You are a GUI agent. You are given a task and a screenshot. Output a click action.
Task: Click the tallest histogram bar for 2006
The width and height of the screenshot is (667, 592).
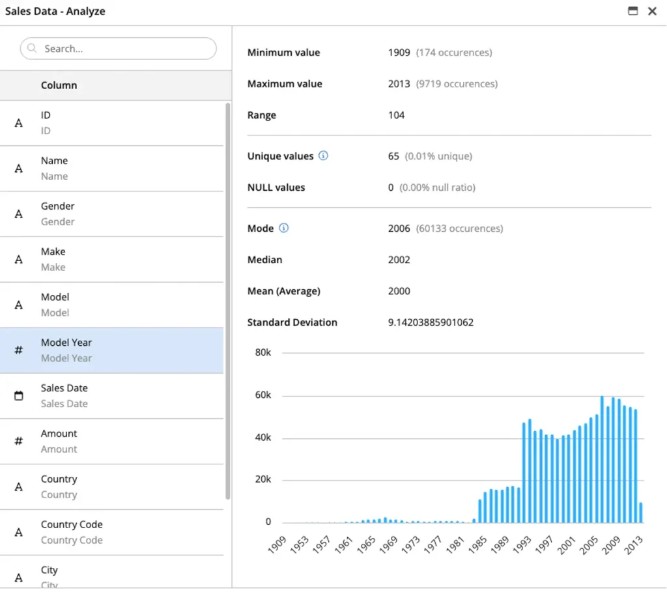point(602,459)
